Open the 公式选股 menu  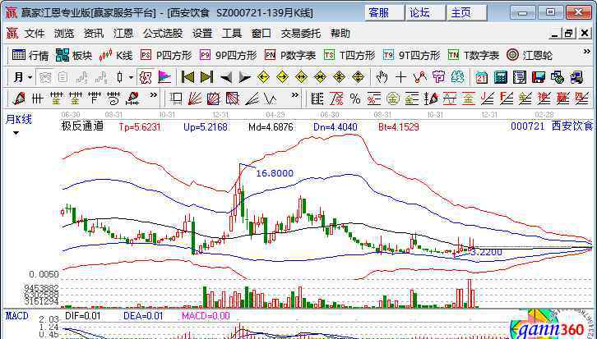163,34
